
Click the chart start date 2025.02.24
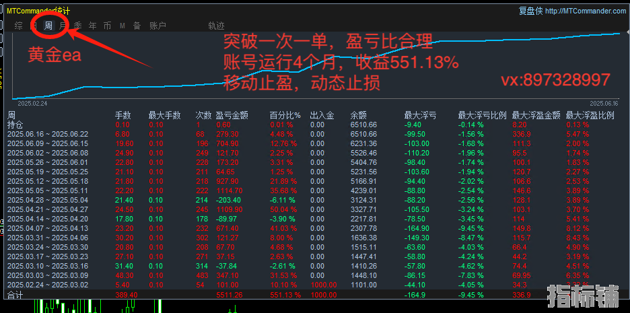32,103
